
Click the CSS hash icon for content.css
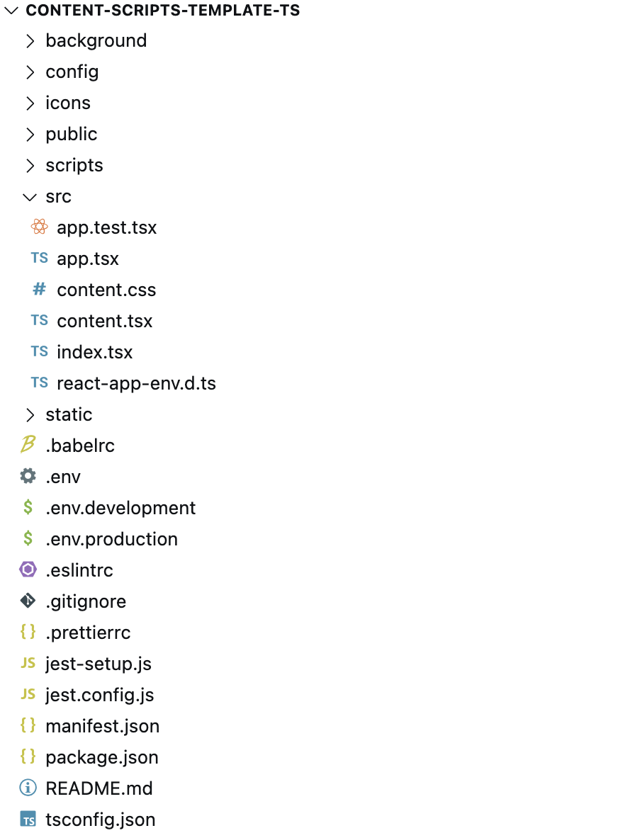point(38,289)
